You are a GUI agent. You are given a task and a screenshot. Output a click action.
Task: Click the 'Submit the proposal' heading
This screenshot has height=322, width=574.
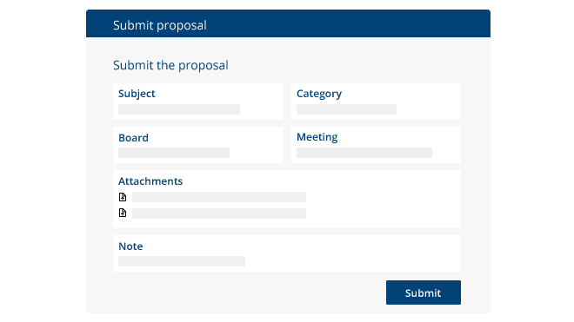170,65
